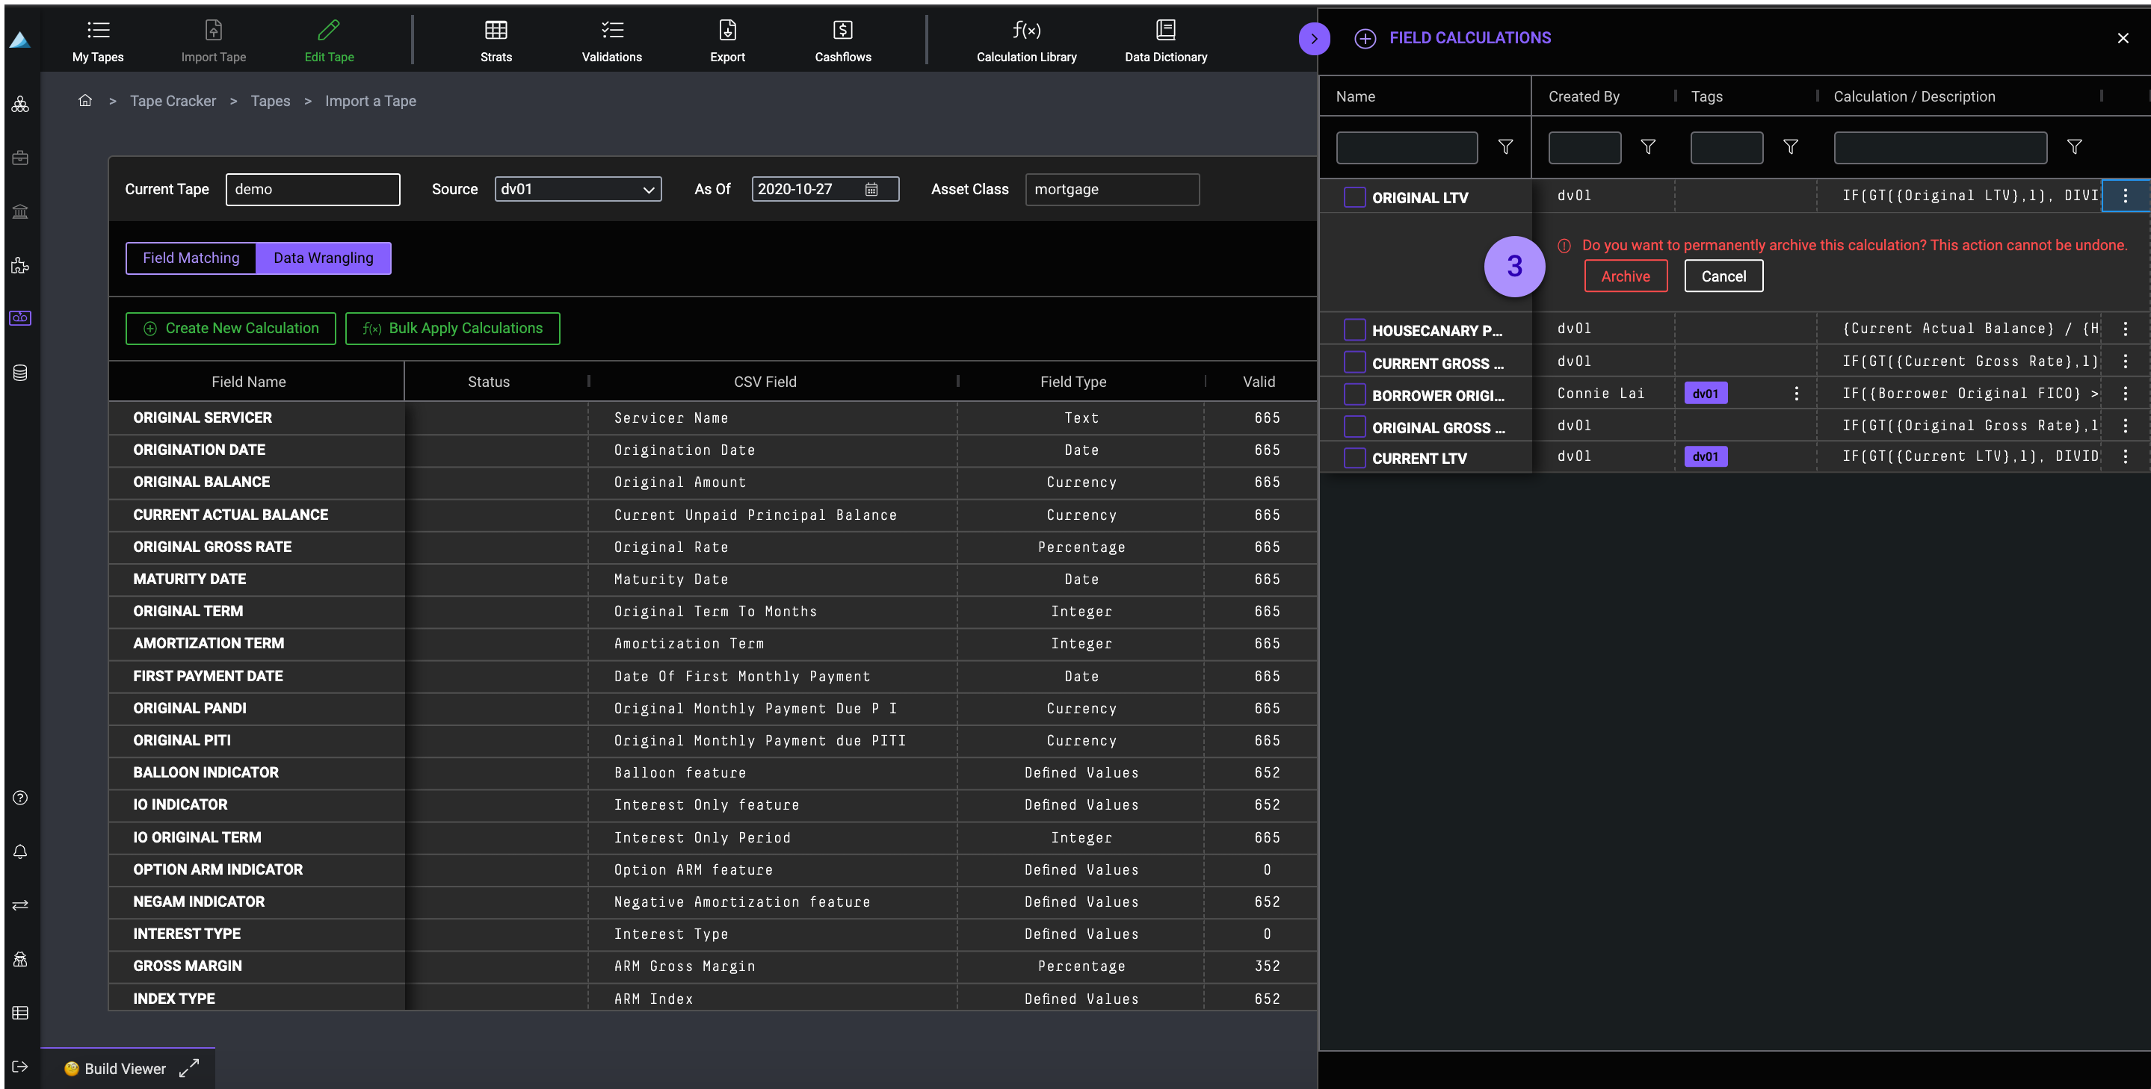Collapse the Field Calculations panel arrow

tap(1313, 38)
